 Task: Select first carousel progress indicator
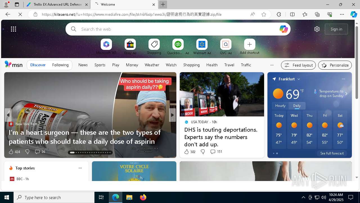pyautogui.click(x=72, y=153)
